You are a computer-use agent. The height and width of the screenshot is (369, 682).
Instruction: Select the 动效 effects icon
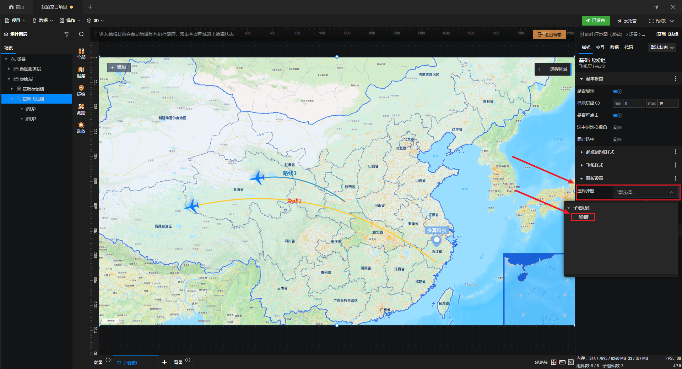81,127
